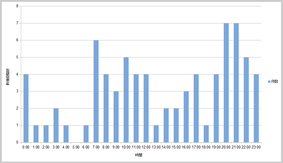Click the tallest bar at 20:00
This screenshot has width=283, height=163.
(x=226, y=83)
